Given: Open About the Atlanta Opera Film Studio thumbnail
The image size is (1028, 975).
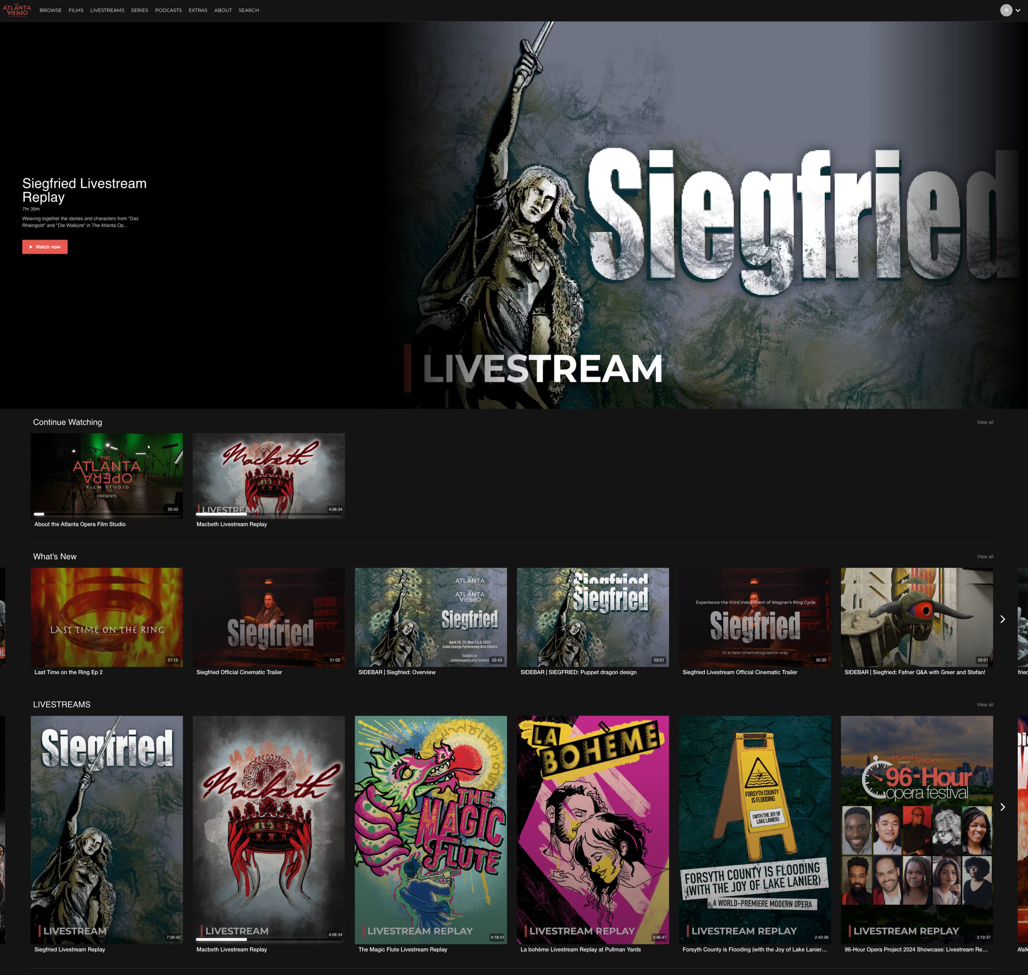Looking at the screenshot, I should [107, 475].
